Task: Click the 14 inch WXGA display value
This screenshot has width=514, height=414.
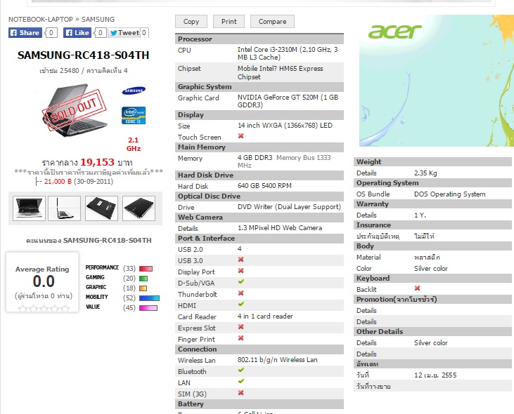Action: 285,126
